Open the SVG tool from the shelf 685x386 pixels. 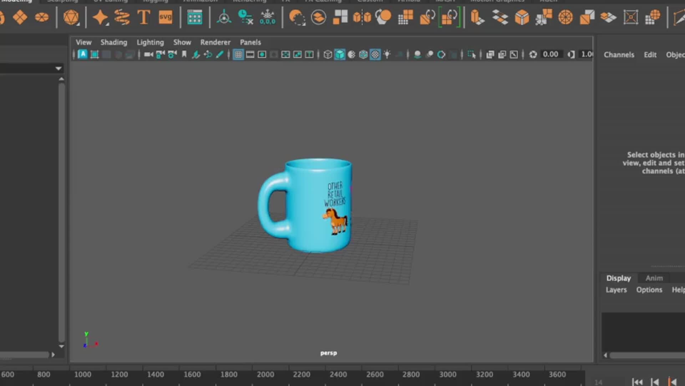pos(165,17)
